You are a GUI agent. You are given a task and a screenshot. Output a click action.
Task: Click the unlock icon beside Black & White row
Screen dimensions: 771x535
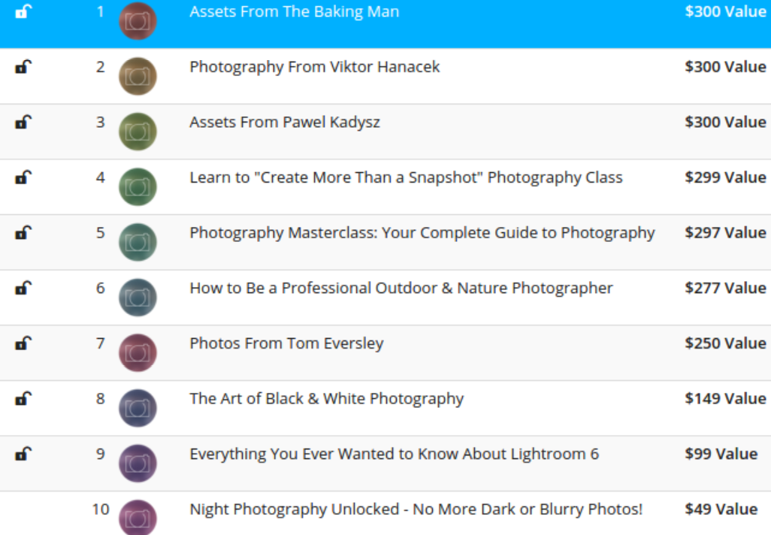24,399
